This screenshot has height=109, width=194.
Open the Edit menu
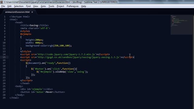click(x=9, y=6)
